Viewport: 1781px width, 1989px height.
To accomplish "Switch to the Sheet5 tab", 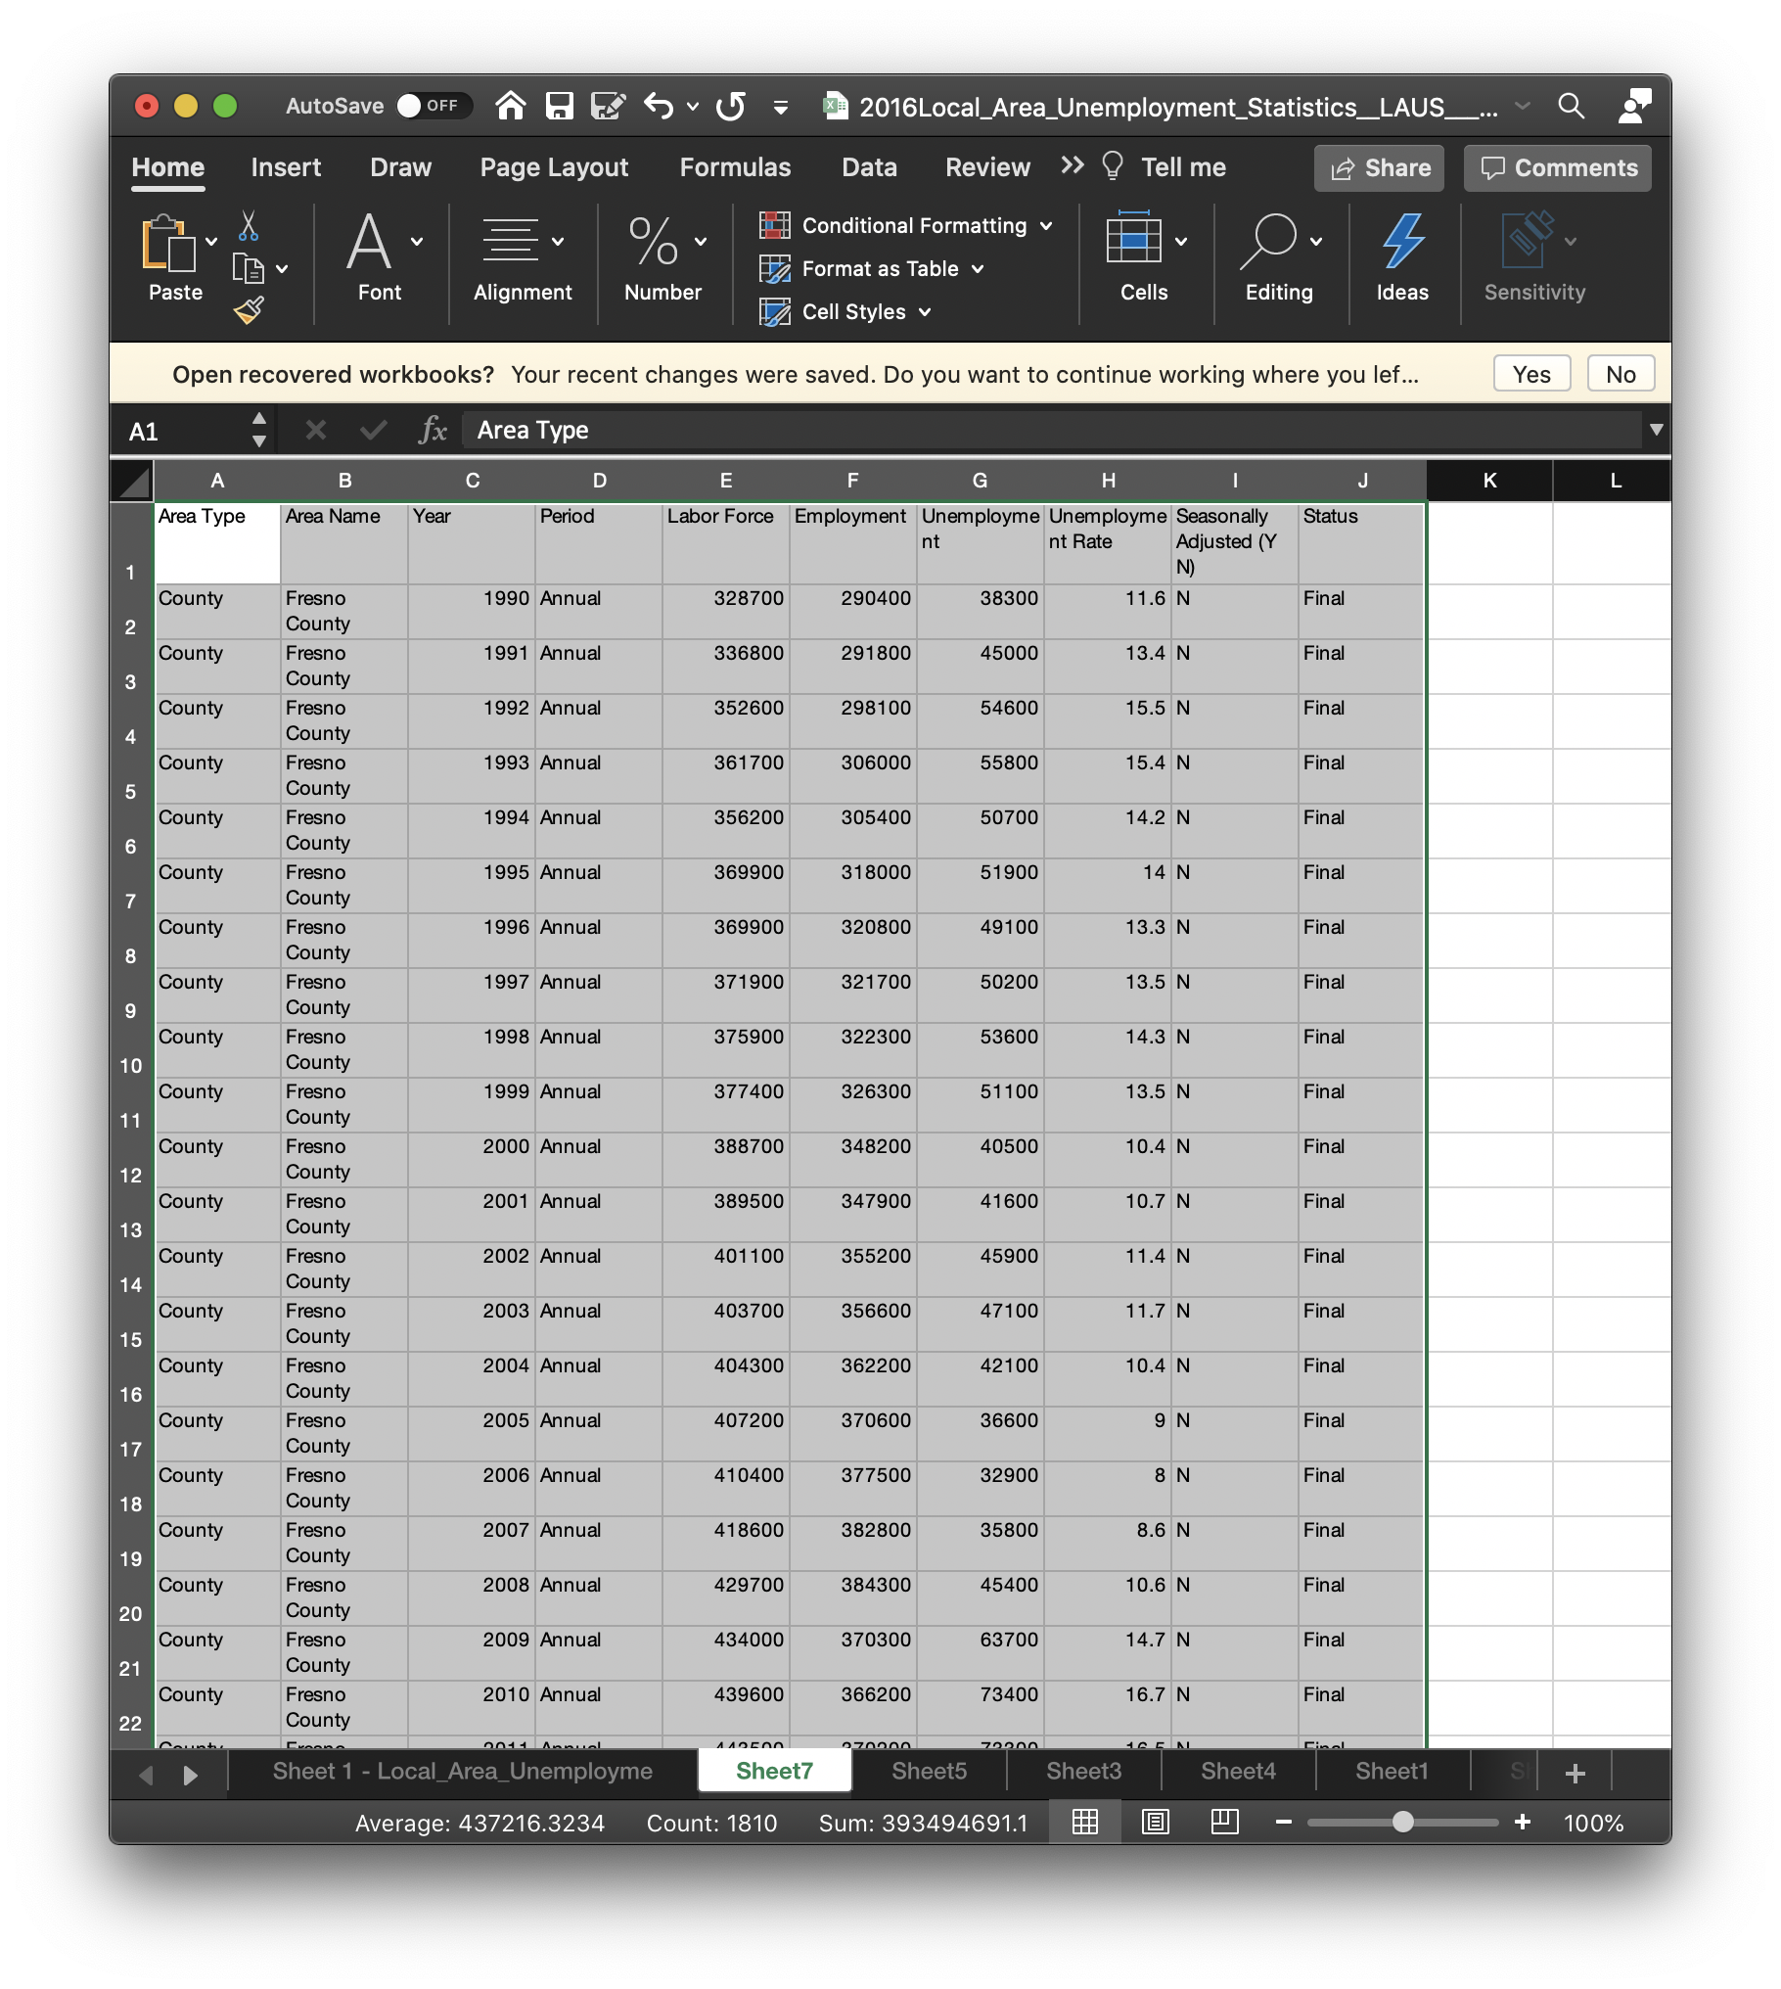I will (x=929, y=1771).
